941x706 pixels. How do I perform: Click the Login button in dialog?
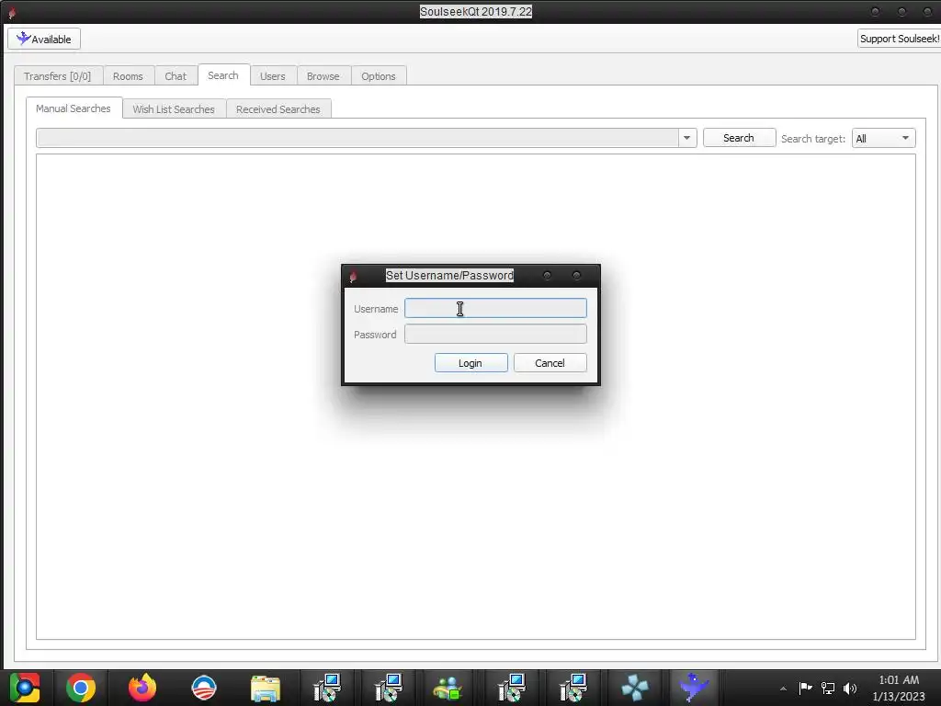[471, 363]
